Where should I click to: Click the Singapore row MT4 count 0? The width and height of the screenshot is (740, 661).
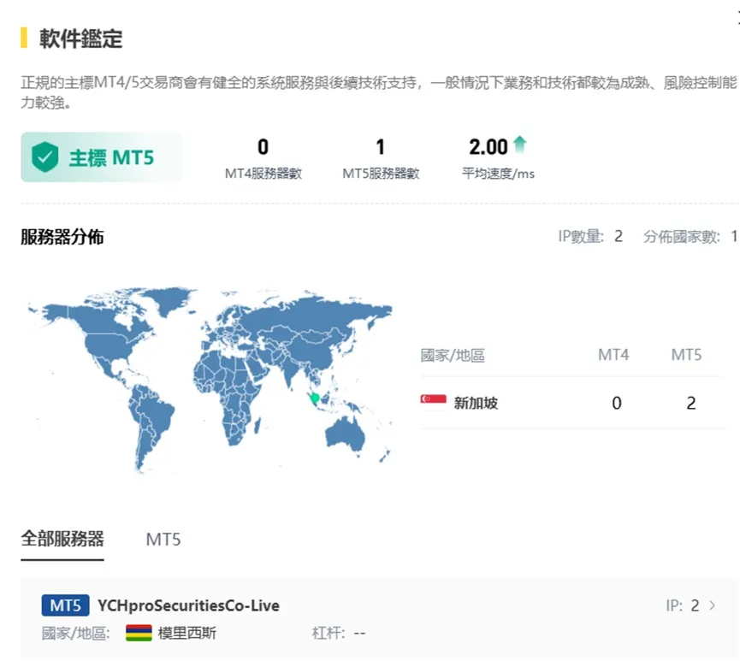coord(616,403)
